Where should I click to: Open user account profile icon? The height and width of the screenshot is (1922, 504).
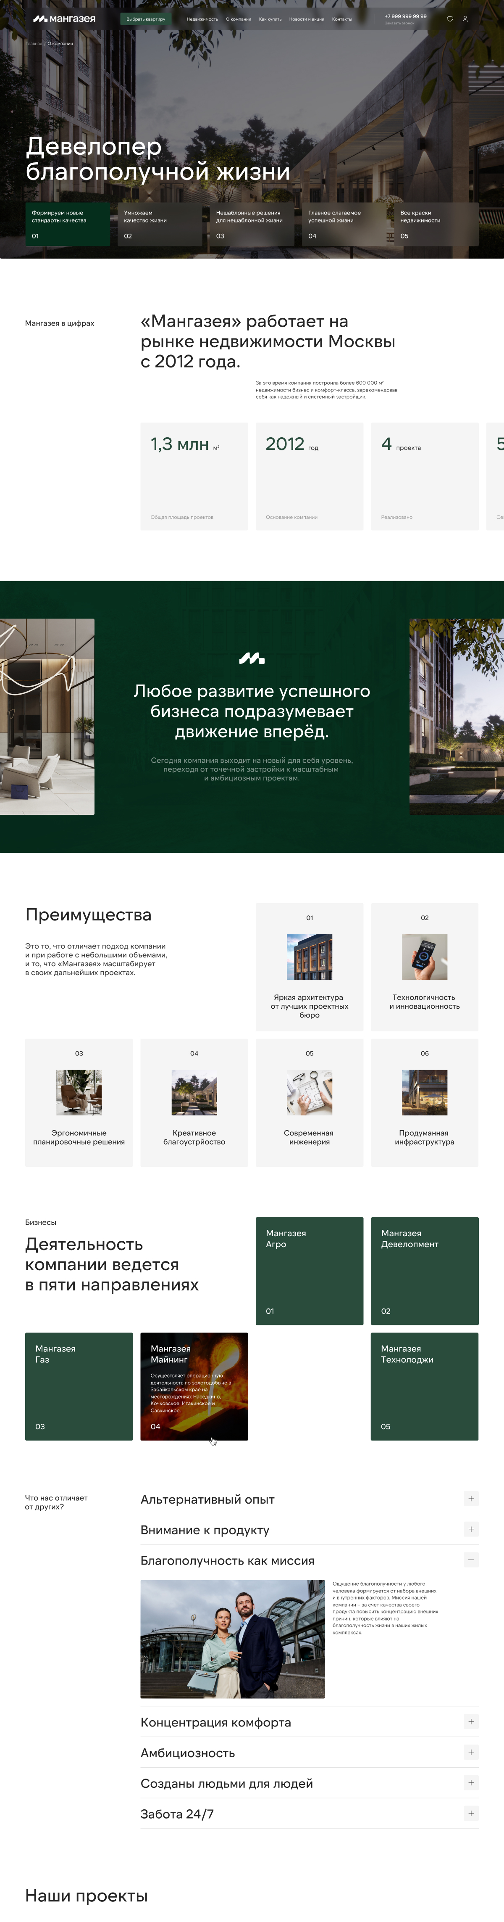click(x=465, y=19)
